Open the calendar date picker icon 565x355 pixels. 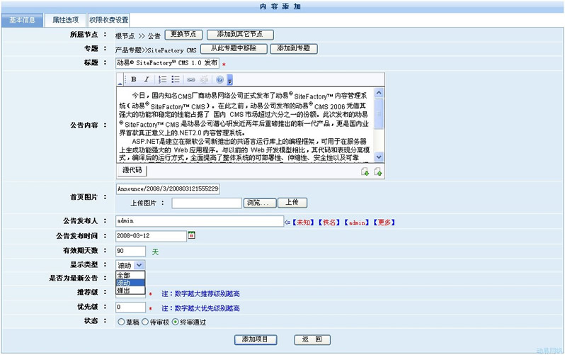(x=192, y=235)
